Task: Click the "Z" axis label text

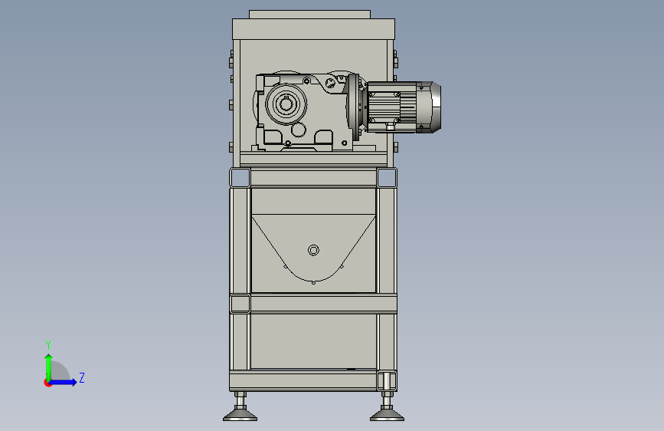Action: click(82, 377)
